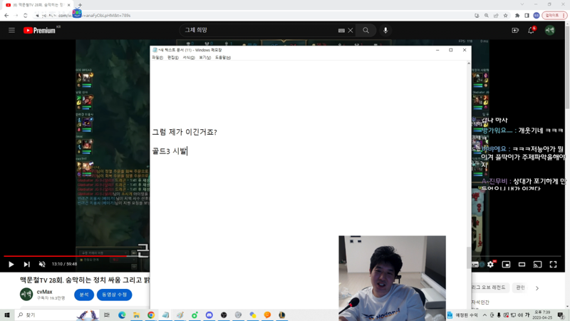
Task: Click the 동영상 수정 edit video button
Action: [x=114, y=295]
